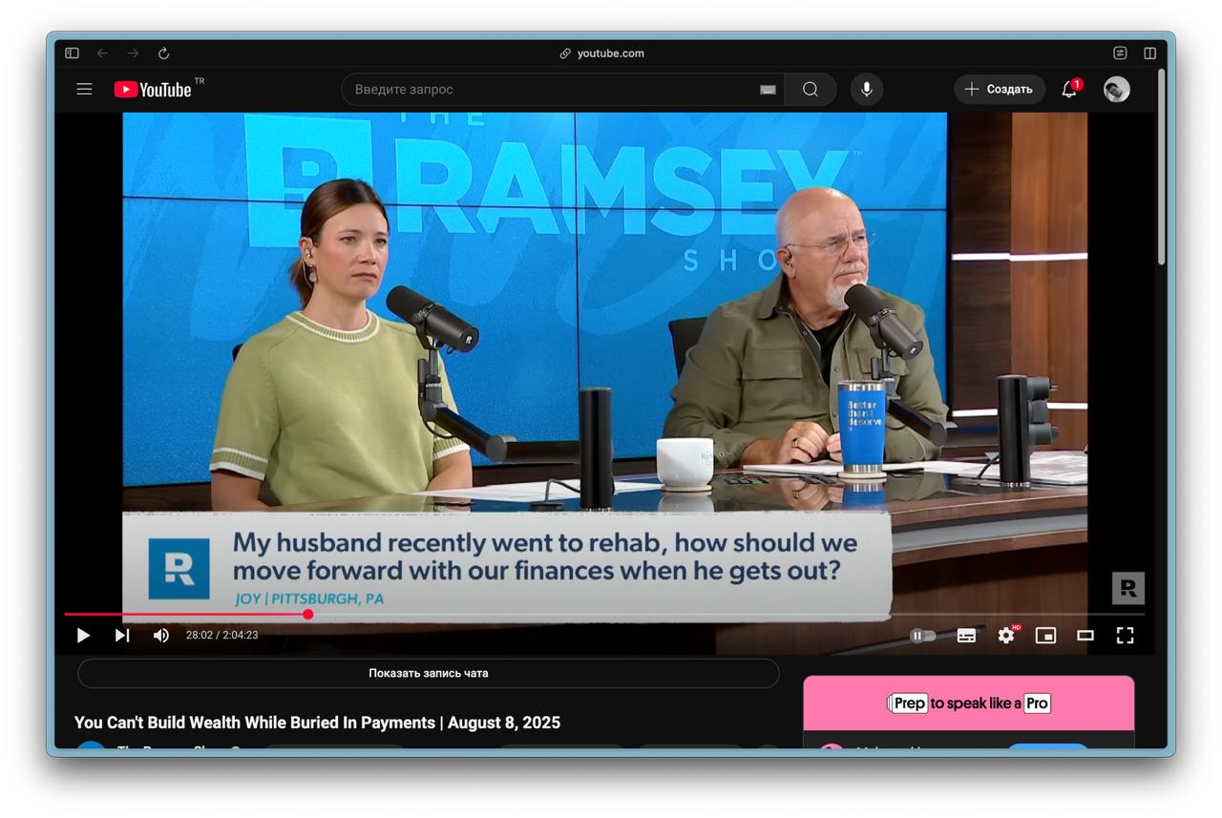1222x818 pixels.
Task: Go back to the previous page
Action: [x=102, y=53]
